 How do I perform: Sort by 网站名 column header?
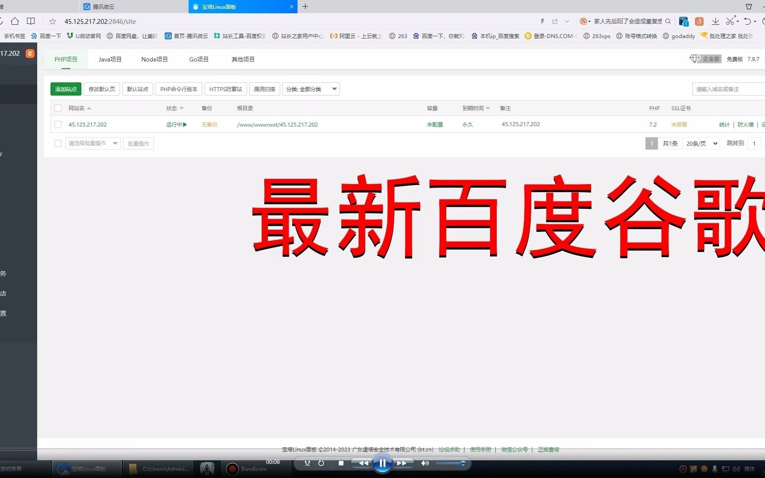pyautogui.click(x=80, y=108)
